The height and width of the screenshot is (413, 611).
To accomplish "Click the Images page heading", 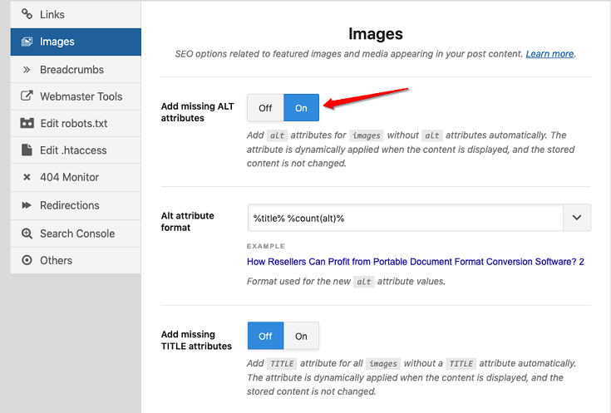I will (x=376, y=33).
